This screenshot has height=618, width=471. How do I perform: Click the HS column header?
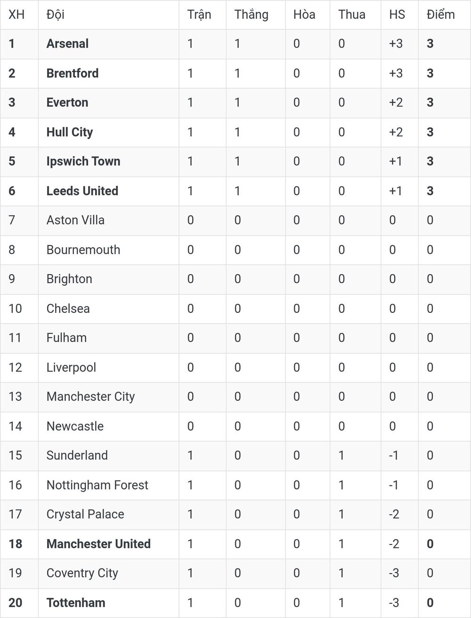coord(397,15)
